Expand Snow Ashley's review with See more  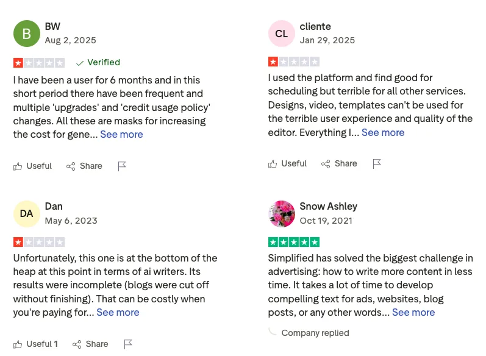(x=413, y=312)
